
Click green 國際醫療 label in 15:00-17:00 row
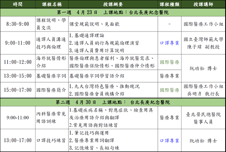pyautogui.click(x=169, y=90)
